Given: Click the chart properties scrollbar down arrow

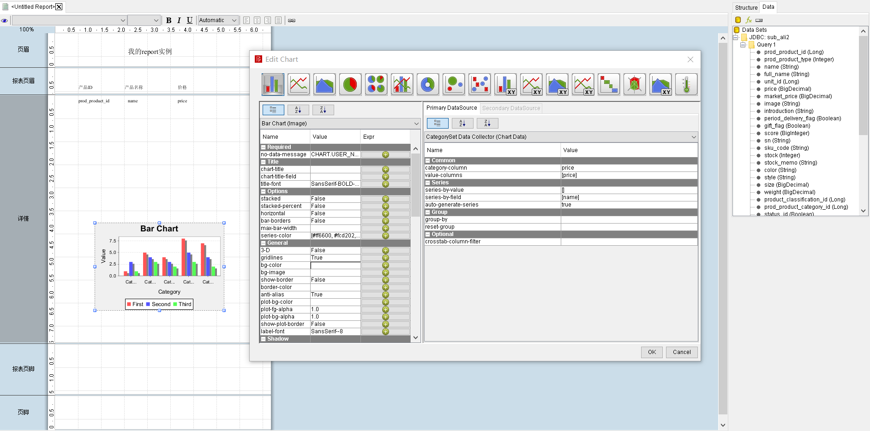Looking at the screenshot, I should coord(415,338).
